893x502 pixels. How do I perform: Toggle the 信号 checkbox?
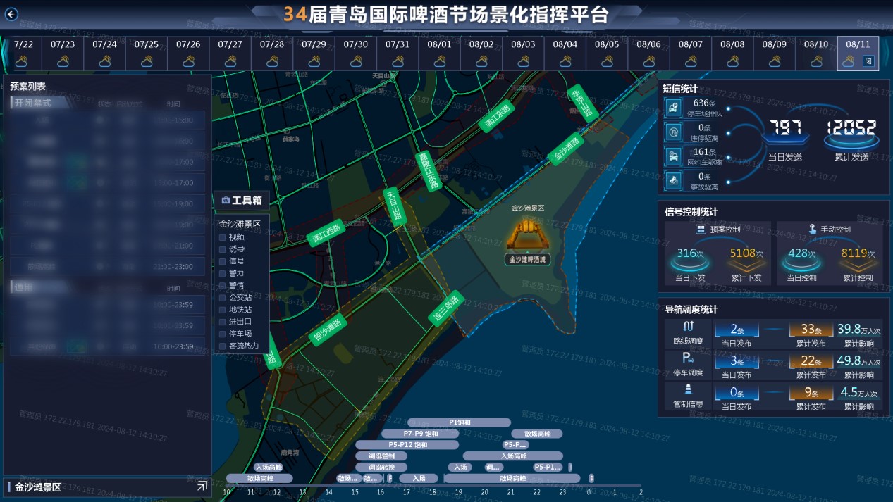pyautogui.click(x=222, y=261)
